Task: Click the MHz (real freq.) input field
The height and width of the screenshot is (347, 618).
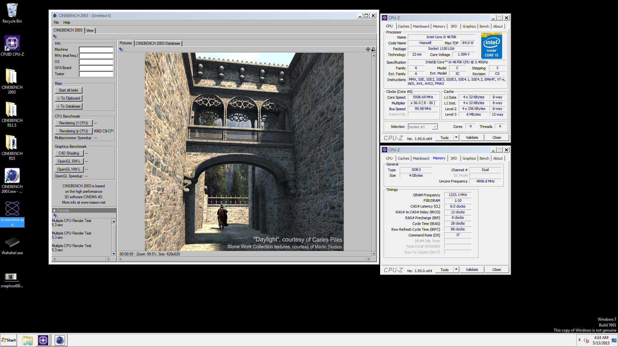Action: click(96, 56)
